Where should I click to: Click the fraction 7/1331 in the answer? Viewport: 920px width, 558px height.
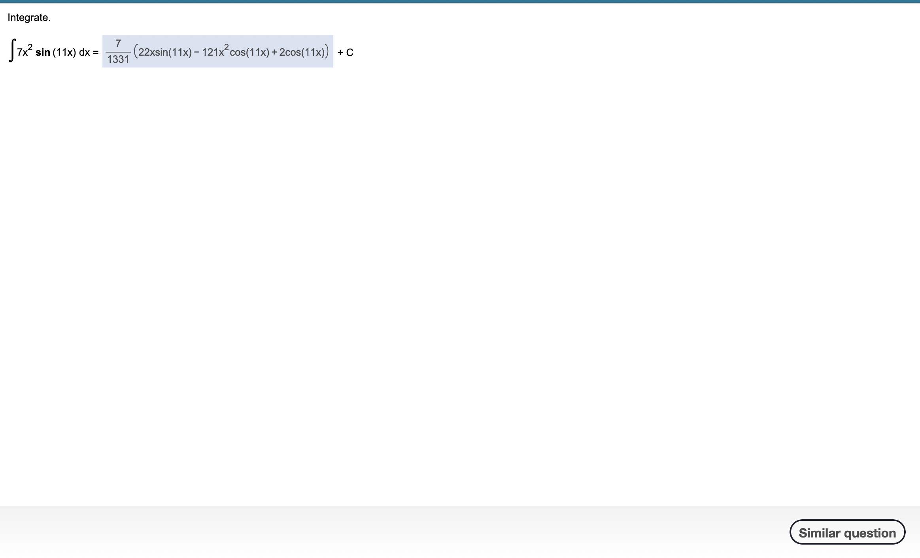coord(118,52)
